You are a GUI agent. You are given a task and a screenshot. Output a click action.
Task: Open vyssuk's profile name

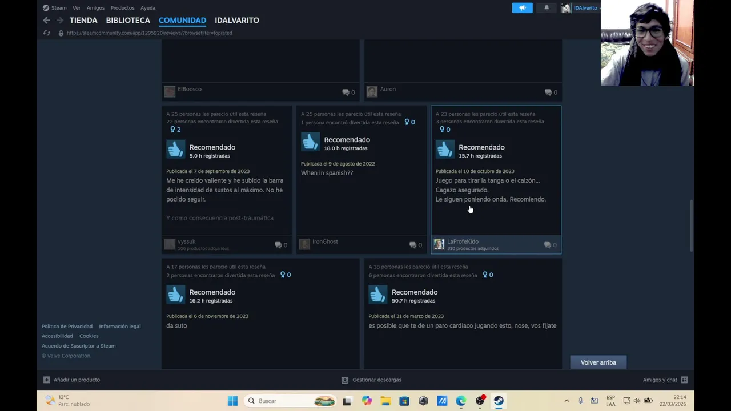coord(186,241)
